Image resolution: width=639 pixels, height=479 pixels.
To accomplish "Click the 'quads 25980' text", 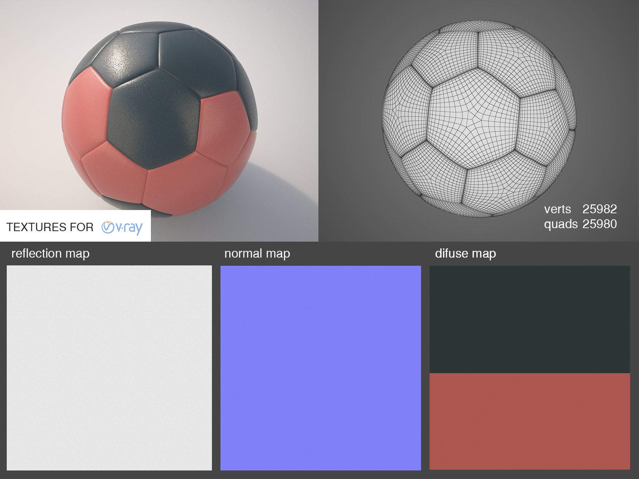I will click(x=580, y=224).
